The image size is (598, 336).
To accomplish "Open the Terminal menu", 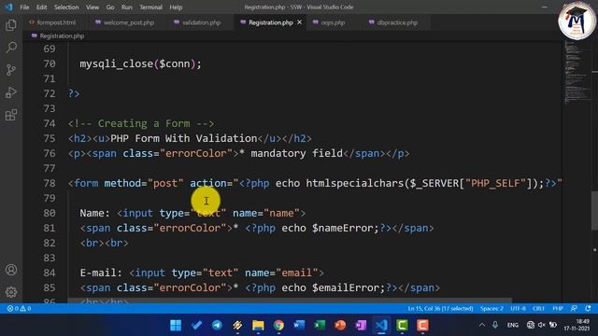I will coord(150,7).
